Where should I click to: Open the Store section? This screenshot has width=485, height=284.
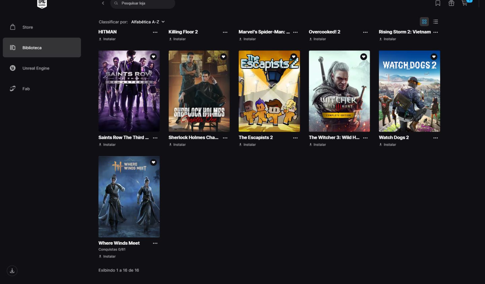pos(42,27)
